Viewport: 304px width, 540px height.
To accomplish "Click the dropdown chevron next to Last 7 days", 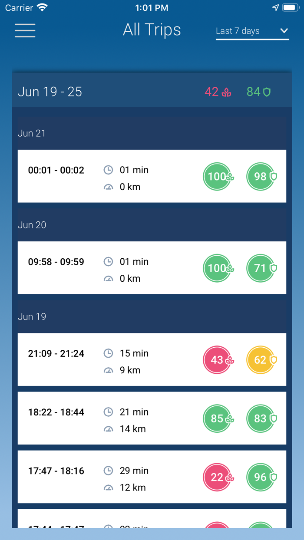I will point(284,31).
